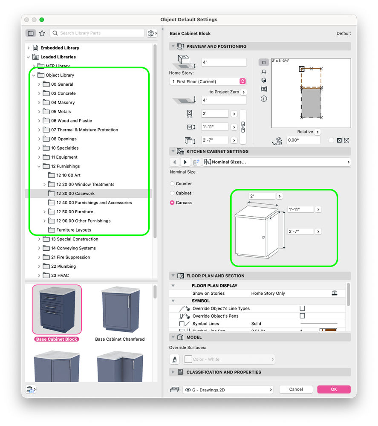378x426 pixels.
Task: Click the cabinet diagram 2' width field
Action: point(262,196)
